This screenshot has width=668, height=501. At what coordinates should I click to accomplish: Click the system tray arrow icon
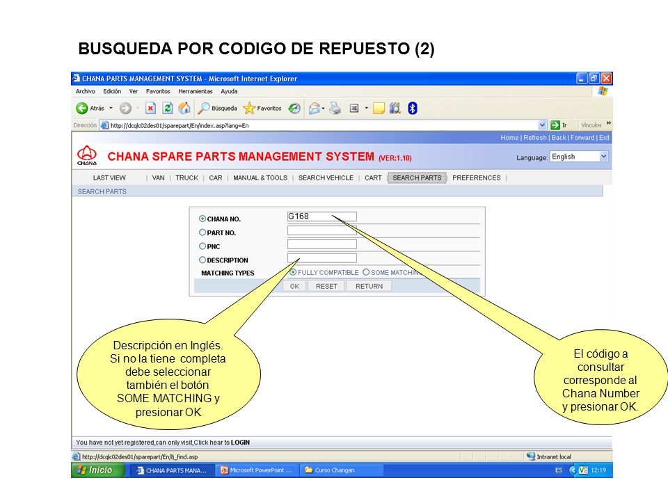click(x=573, y=470)
